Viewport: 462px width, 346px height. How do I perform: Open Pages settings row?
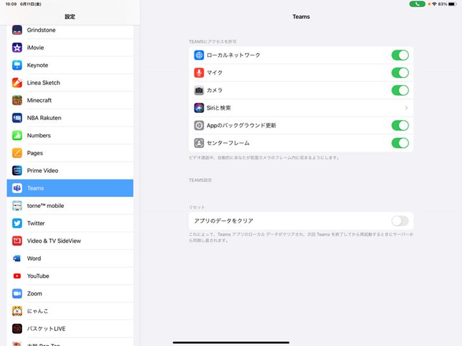(x=70, y=153)
